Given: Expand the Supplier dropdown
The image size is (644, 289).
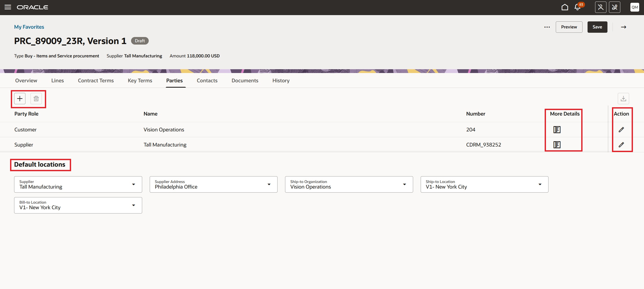Looking at the screenshot, I should click(x=134, y=185).
